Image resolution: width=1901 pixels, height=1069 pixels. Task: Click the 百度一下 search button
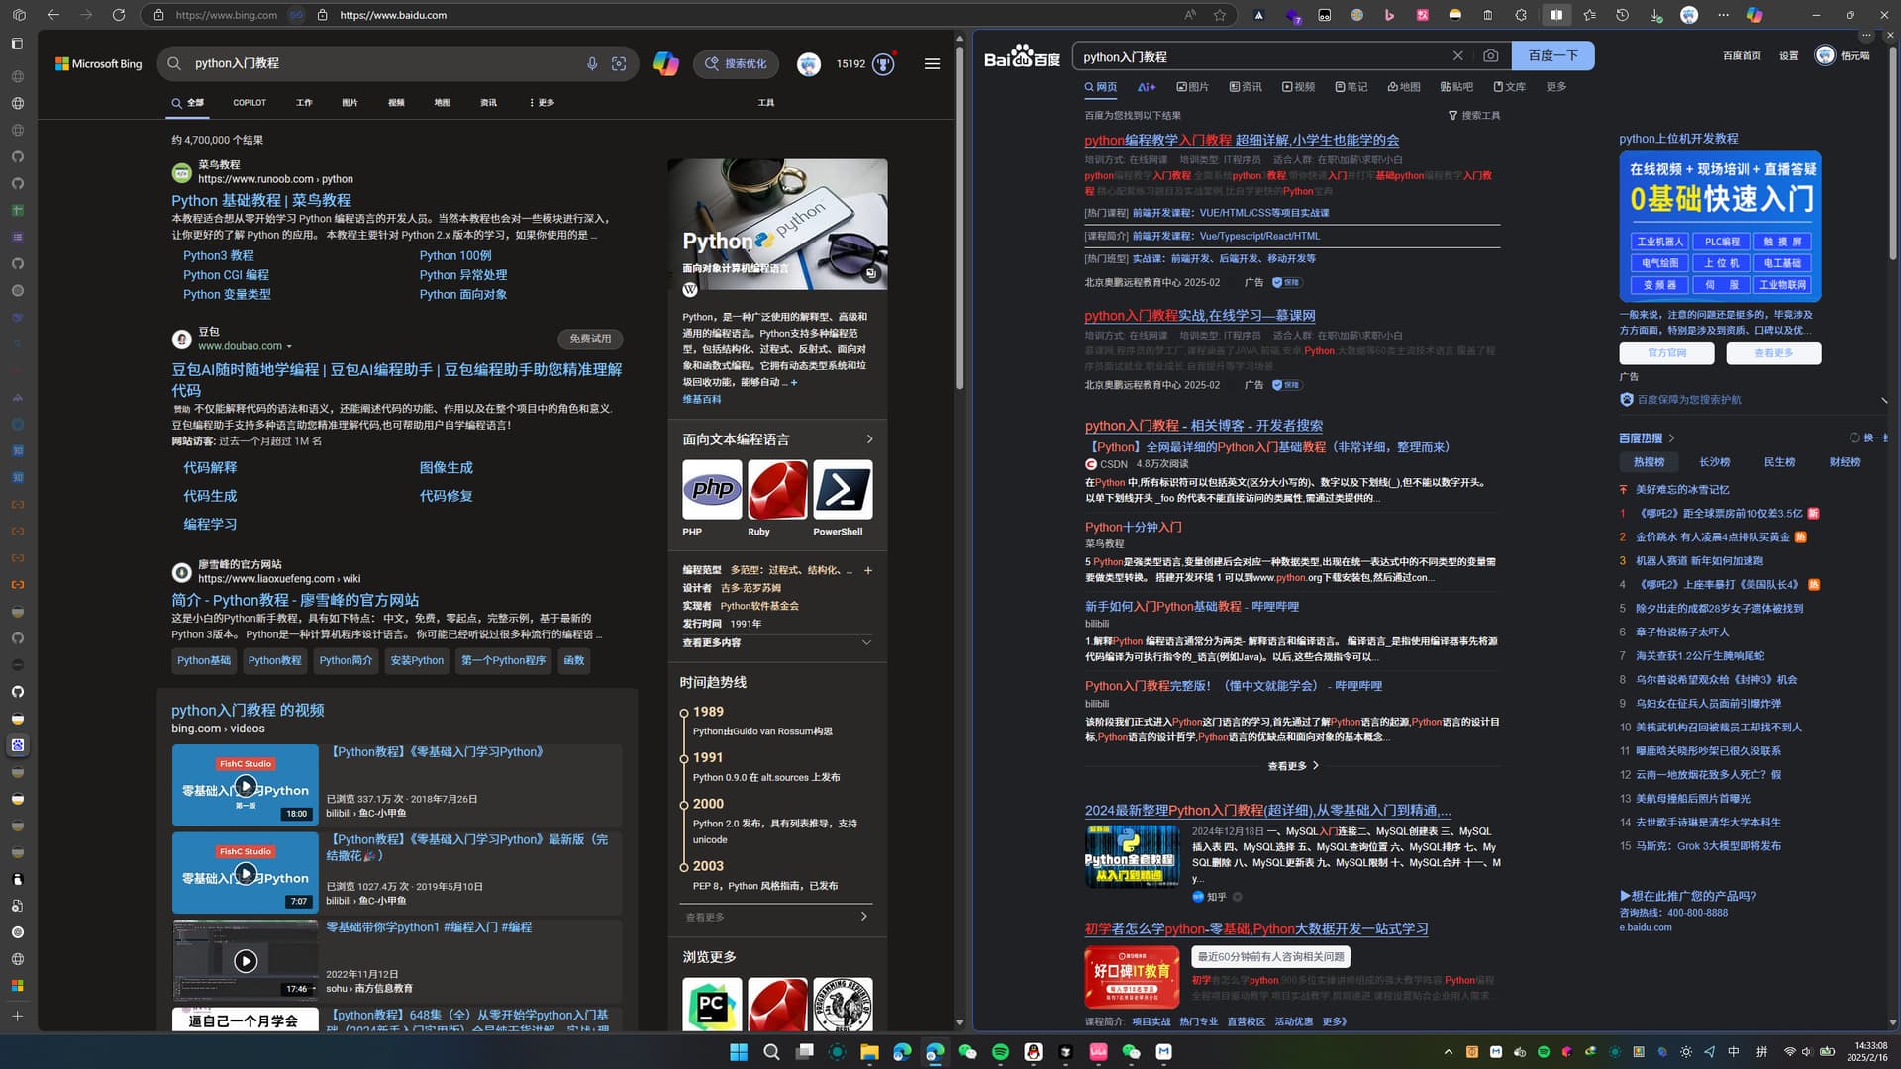pos(1552,55)
